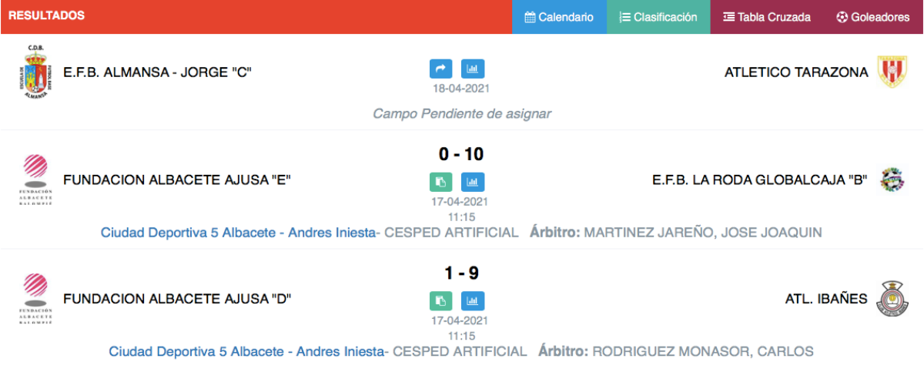Click share arrow icon for Almansa match
The image size is (924, 369).
pos(441,69)
